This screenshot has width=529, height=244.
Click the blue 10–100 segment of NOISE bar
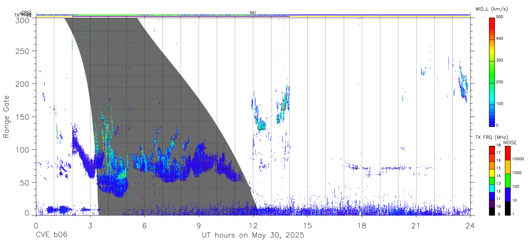(x=507, y=195)
